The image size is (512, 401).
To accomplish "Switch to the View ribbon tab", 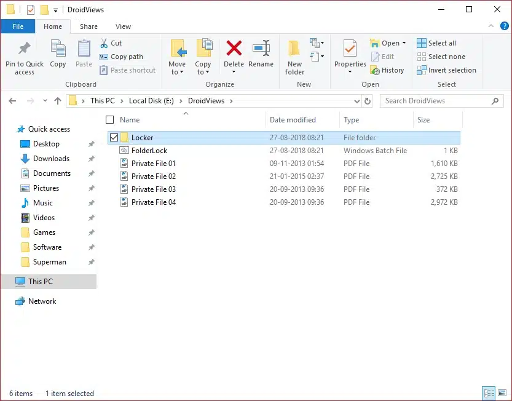I will (x=123, y=26).
